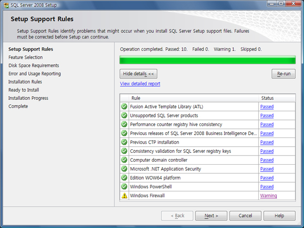Click the check icon beside Windows PowerShell
This screenshot has height=228, width=304.
click(124, 187)
